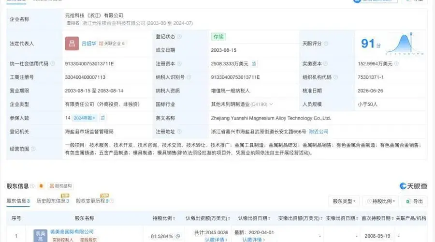Click the 表美高 shareholder logo
This screenshot has height=242, width=435.
[40, 236]
